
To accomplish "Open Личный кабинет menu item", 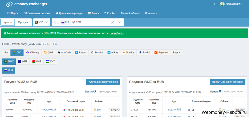I will (130, 13).
